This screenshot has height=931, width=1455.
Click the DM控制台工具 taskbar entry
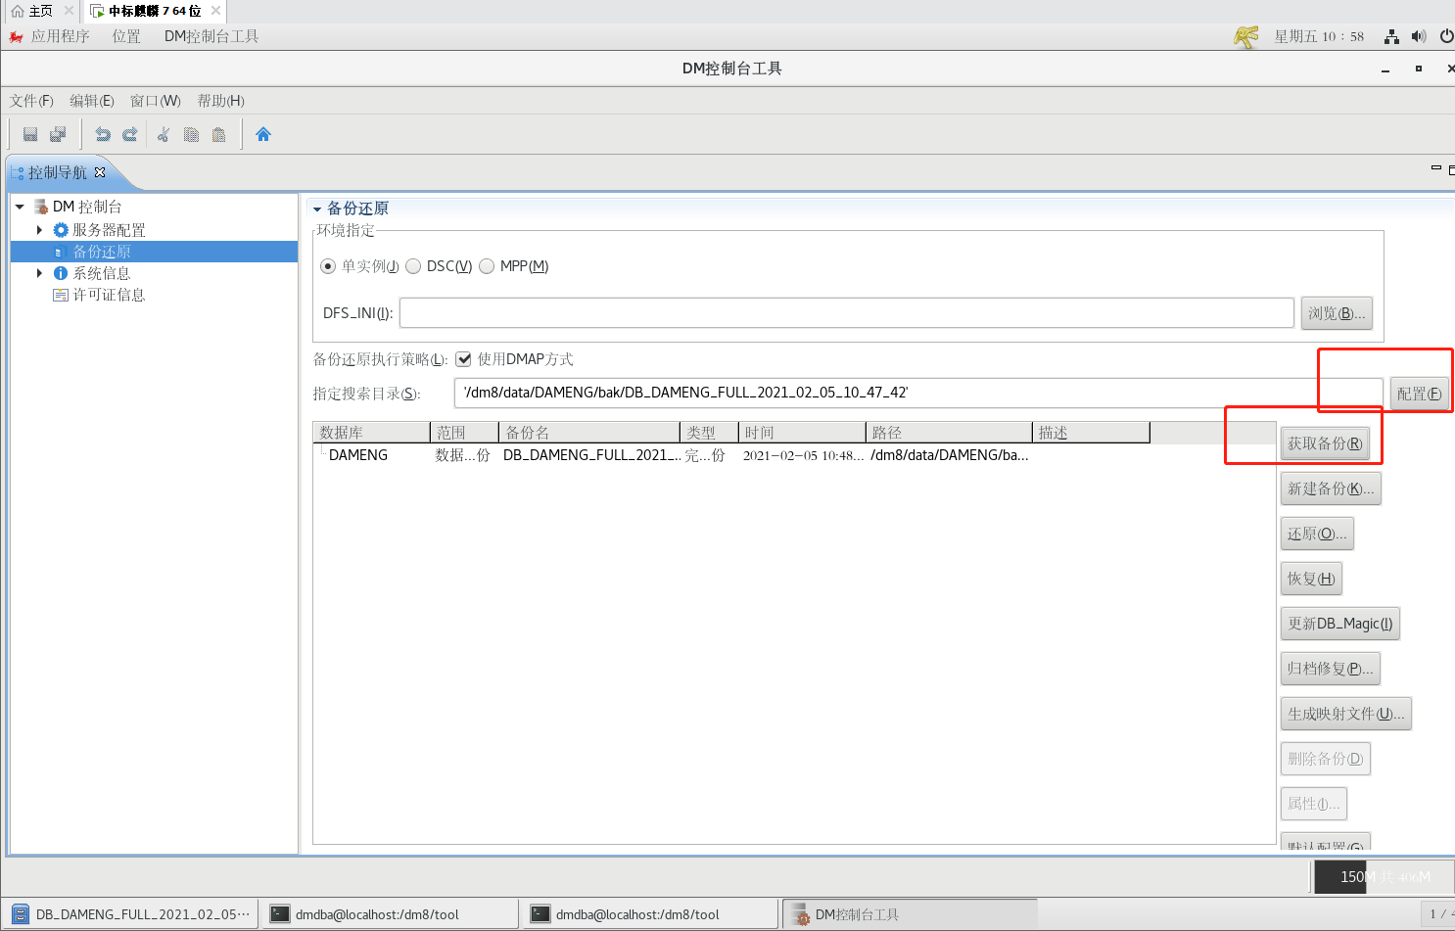tap(909, 914)
